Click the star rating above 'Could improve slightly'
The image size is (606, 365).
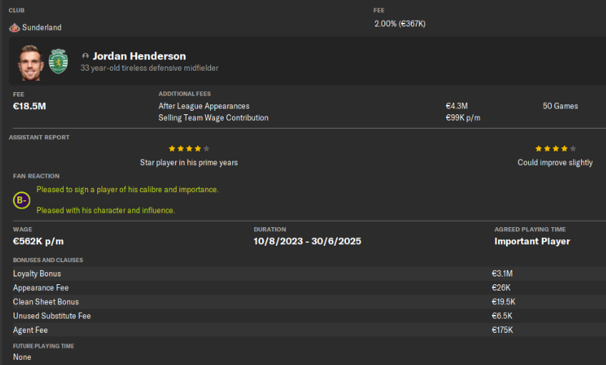555,149
